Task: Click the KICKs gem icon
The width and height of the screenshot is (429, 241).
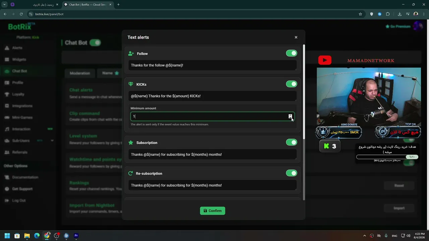Action: tap(131, 84)
